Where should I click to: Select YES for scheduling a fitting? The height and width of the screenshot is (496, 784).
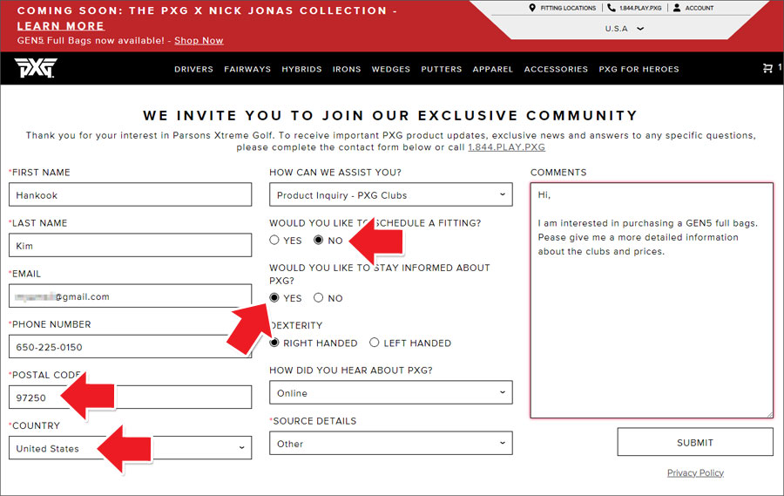click(274, 241)
